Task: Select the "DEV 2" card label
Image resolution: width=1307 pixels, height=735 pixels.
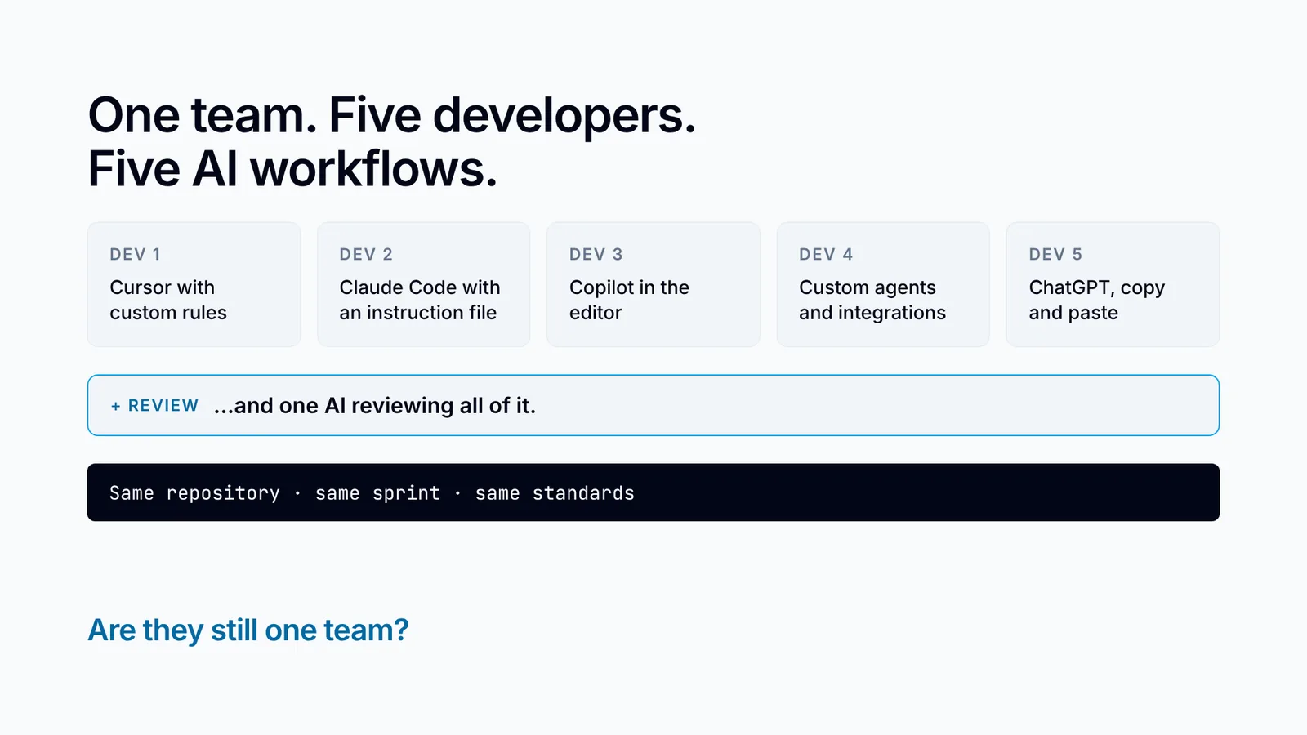Action: pos(366,254)
